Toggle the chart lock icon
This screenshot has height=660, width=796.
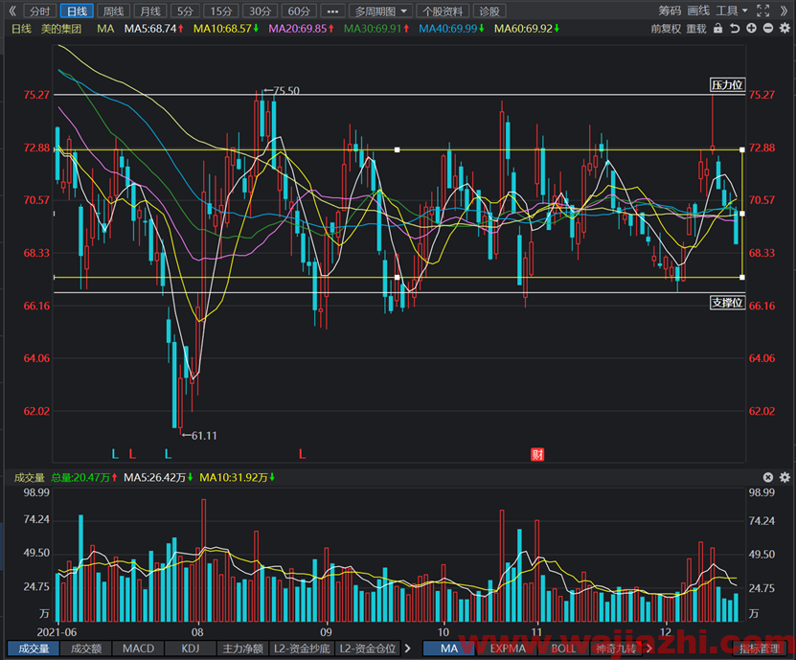tap(717, 29)
